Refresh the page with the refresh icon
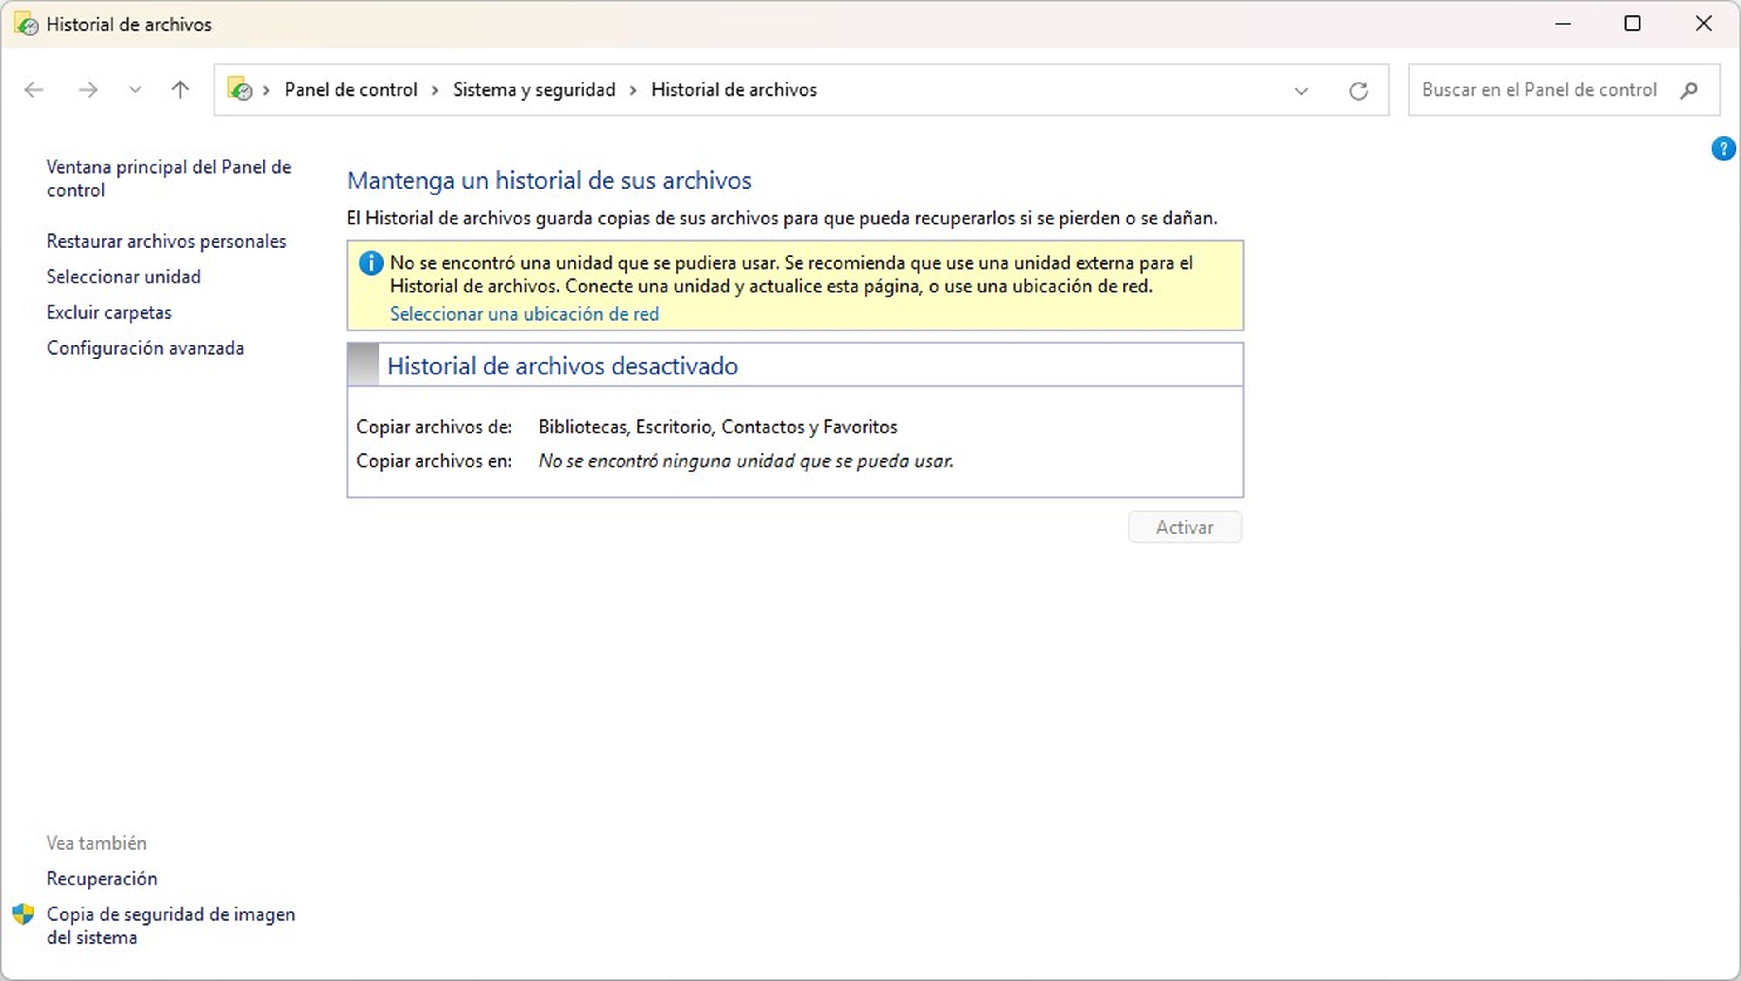The height and width of the screenshot is (981, 1741). point(1358,91)
